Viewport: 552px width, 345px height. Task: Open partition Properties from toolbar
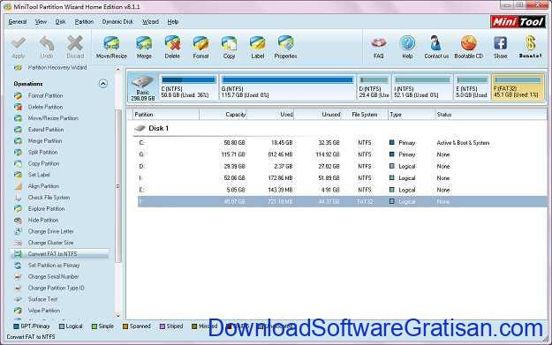point(285,48)
